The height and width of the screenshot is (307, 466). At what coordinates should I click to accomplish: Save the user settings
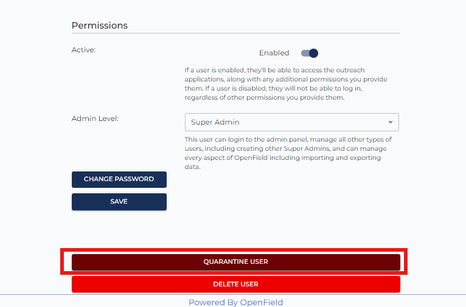click(119, 202)
